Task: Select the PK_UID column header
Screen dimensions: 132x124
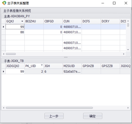Action: [x=34, y=66]
